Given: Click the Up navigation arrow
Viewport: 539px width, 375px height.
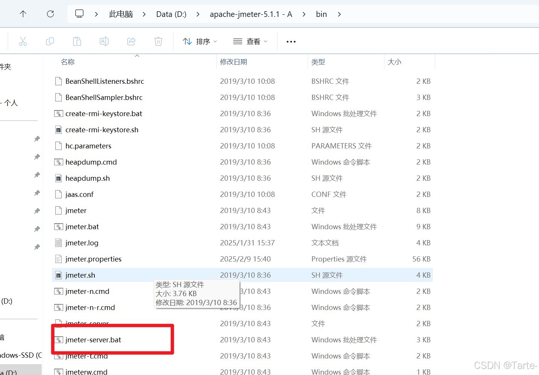Looking at the screenshot, I should pos(23,14).
